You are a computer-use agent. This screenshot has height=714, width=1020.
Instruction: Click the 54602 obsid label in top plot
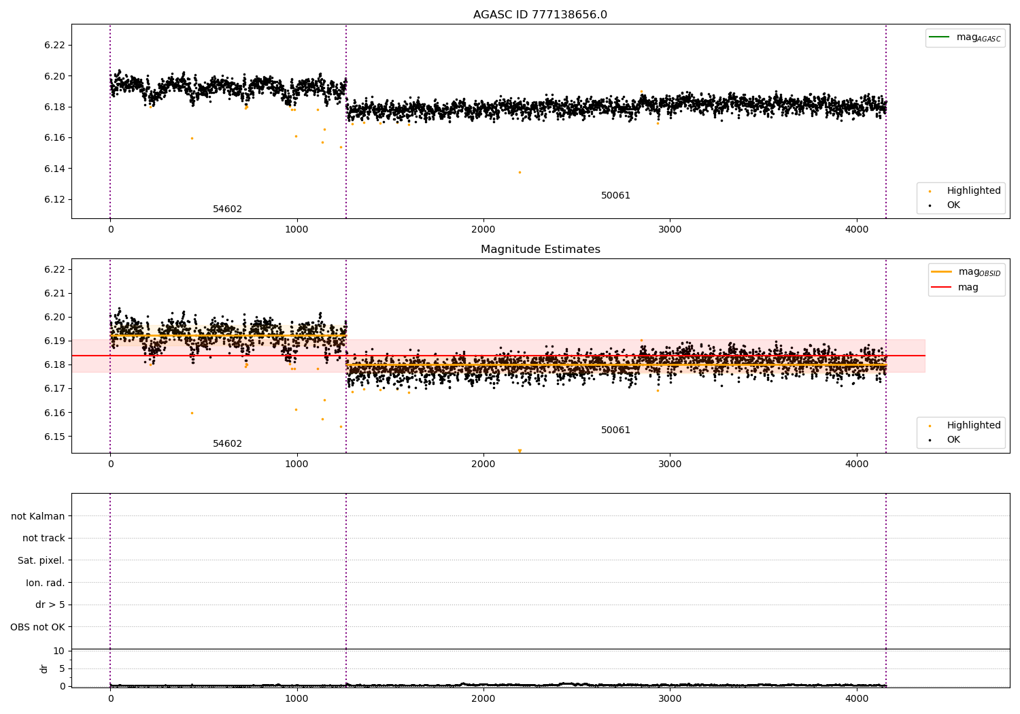pyautogui.click(x=227, y=209)
